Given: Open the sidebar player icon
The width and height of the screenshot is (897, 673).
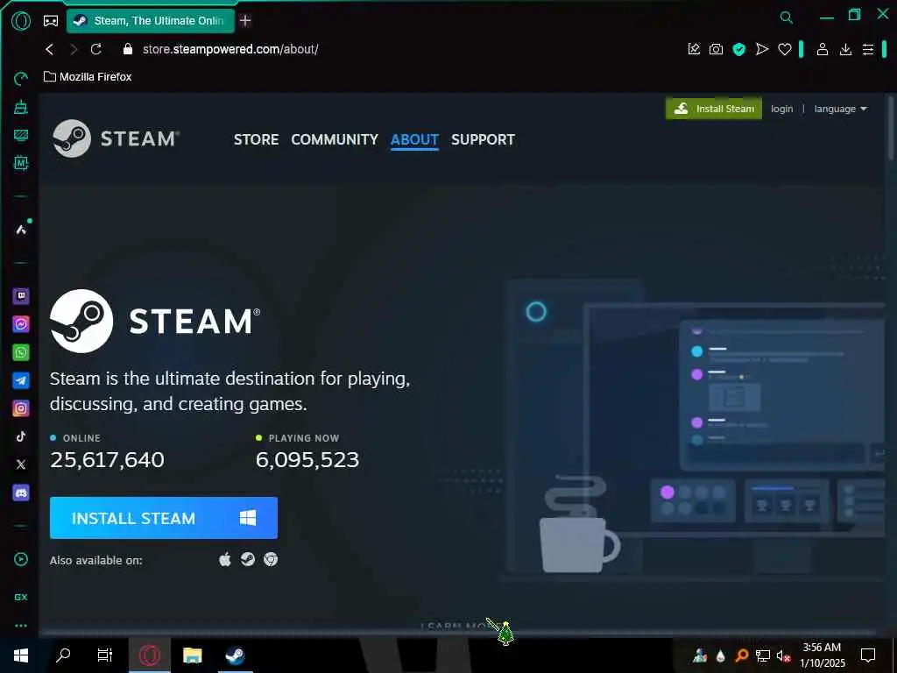Looking at the screenshot, I should (21, 559).
